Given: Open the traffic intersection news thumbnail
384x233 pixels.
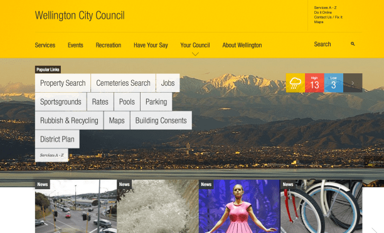Looking at the screenshot, I should (76, 207).
